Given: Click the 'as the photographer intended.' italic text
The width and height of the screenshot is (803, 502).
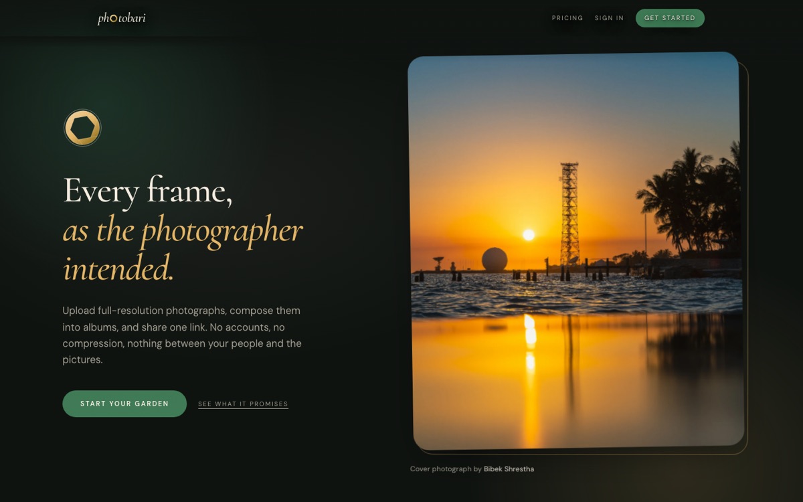Looking at the screenshot, I should 183,249.
